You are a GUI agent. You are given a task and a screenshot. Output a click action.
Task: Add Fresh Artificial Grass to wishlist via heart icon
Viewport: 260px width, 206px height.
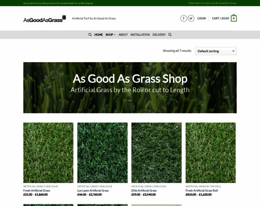tap(69, 127)
